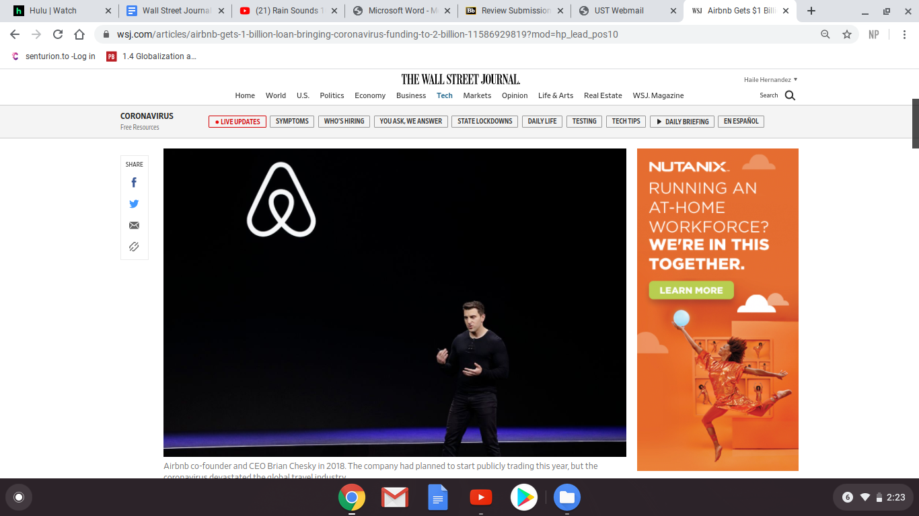Open senturion.to bookmark
Viewport: 919px width, 516px height.
tap(54, 56)
